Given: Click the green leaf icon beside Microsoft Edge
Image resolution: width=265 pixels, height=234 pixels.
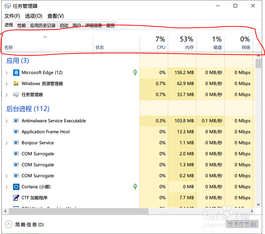Looking at the screenshot, I should coord(135,73).
